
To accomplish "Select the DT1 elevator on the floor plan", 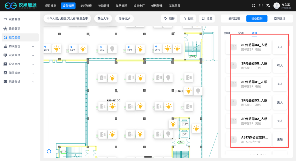I will pyautogui.click(x=185, y=134).
